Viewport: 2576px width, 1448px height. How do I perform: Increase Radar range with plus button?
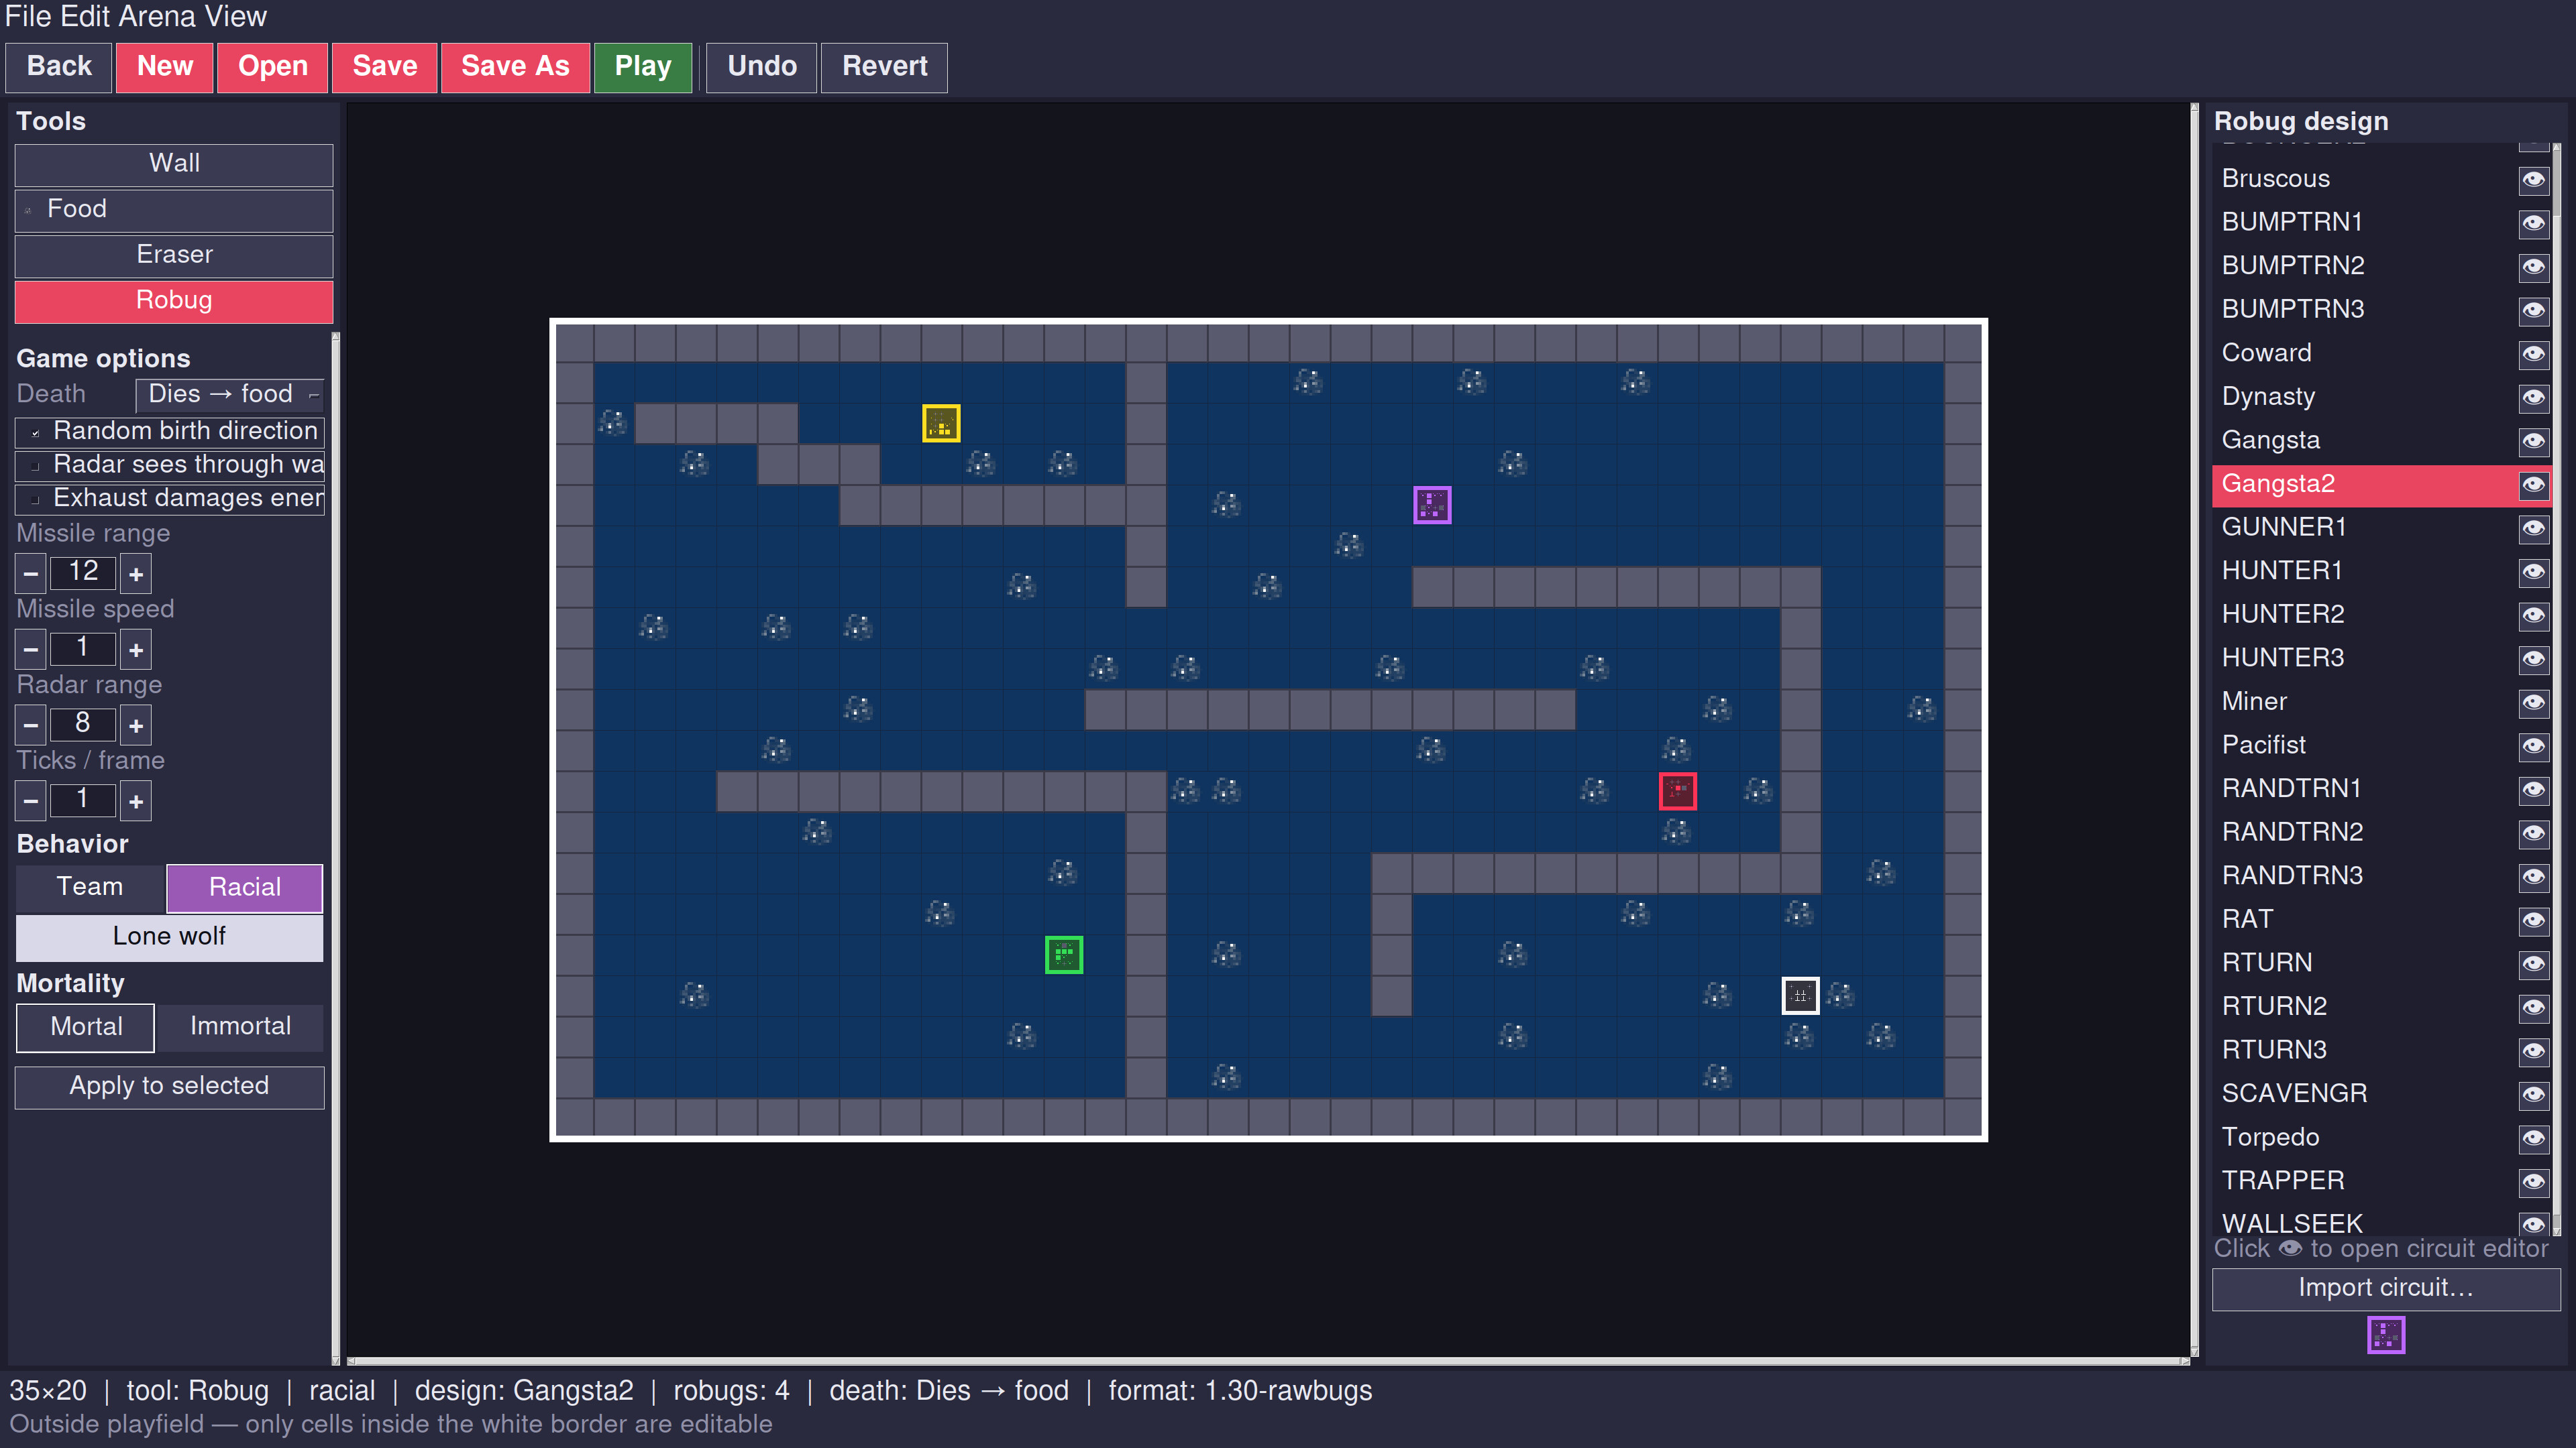click(x=136, y=725)
